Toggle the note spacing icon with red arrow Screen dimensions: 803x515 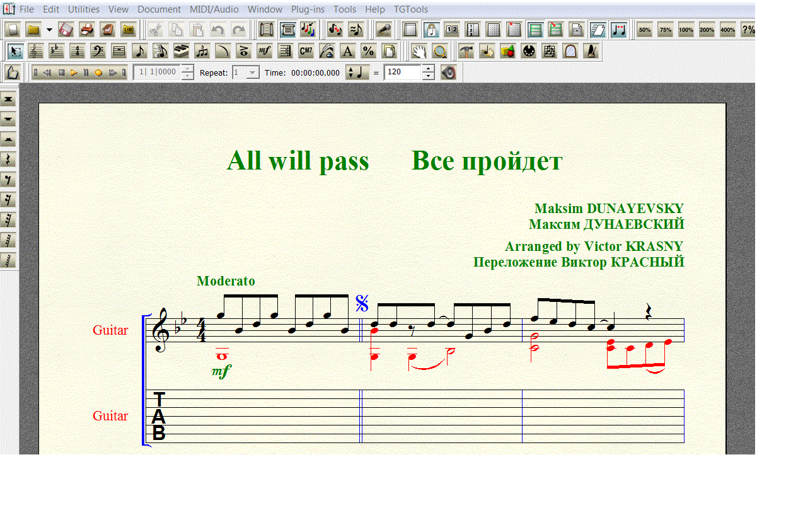(618, 30)
